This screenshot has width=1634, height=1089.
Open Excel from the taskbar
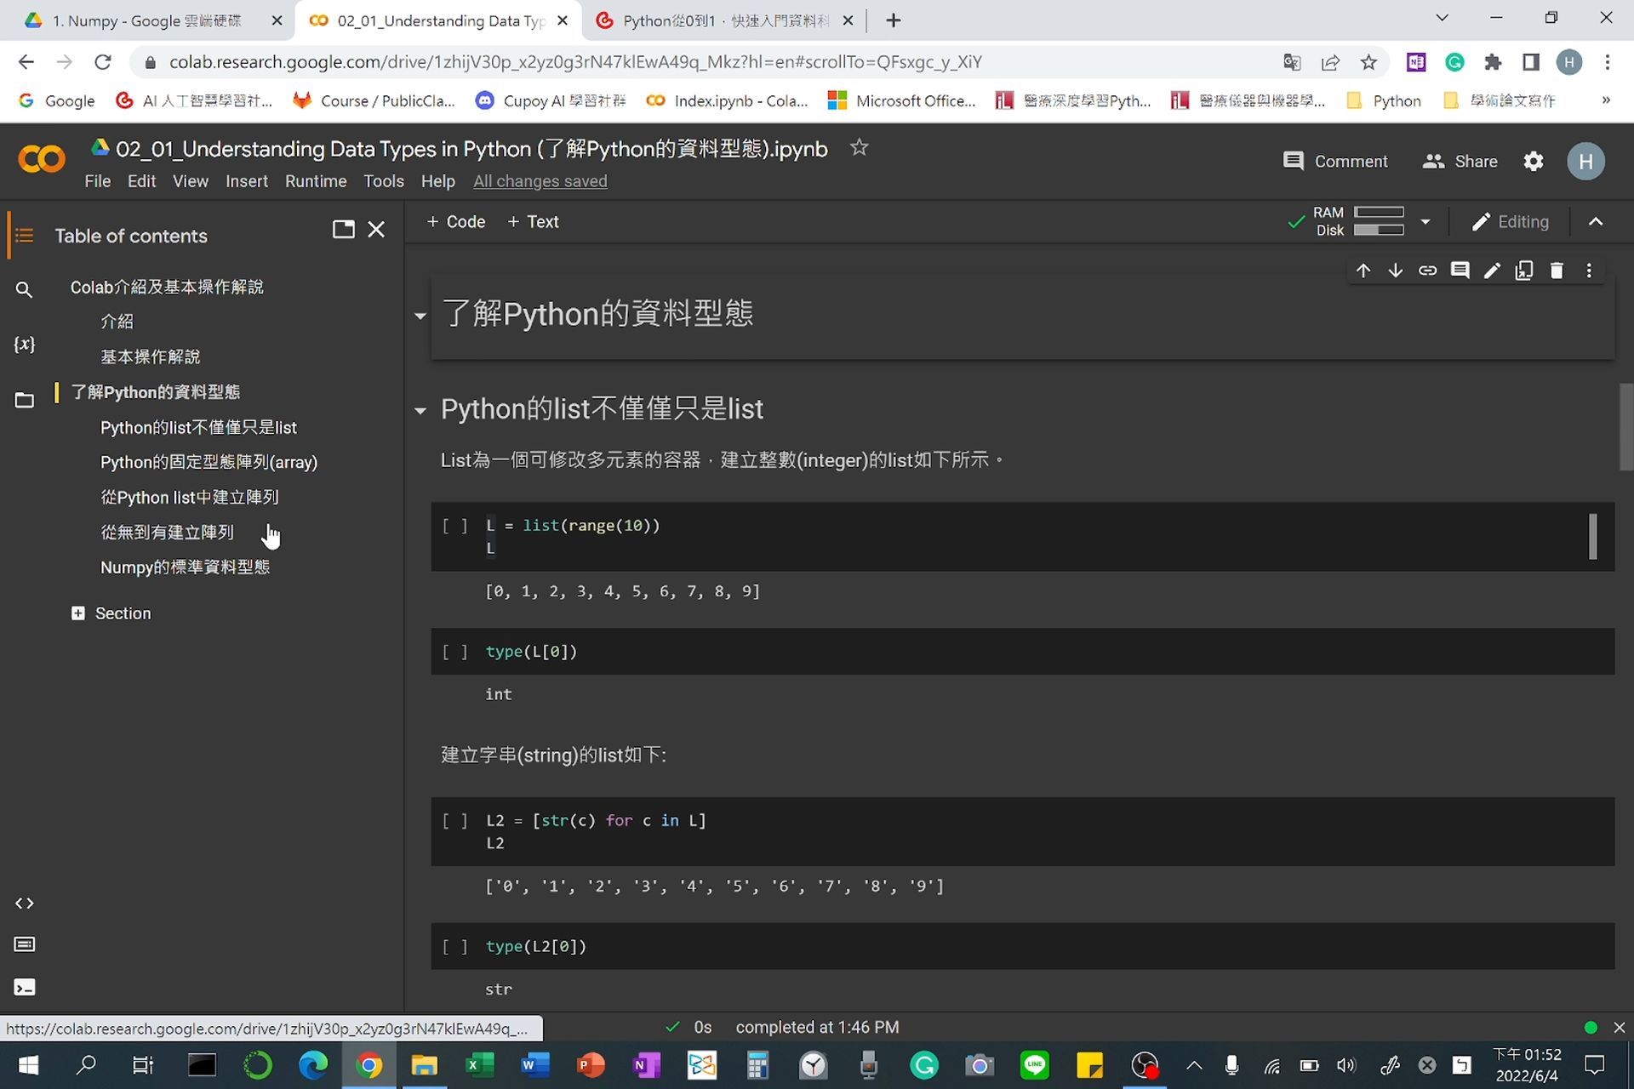[479, 1065]
